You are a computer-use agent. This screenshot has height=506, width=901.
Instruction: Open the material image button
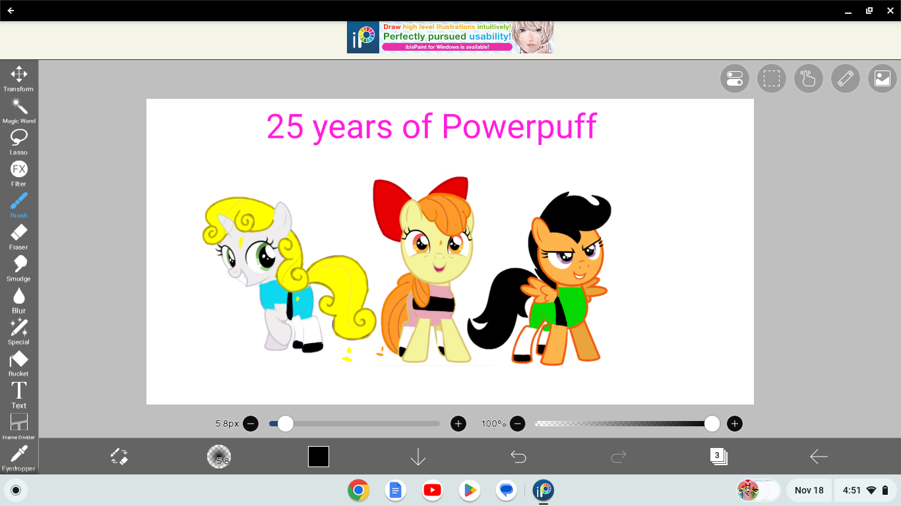883,79
